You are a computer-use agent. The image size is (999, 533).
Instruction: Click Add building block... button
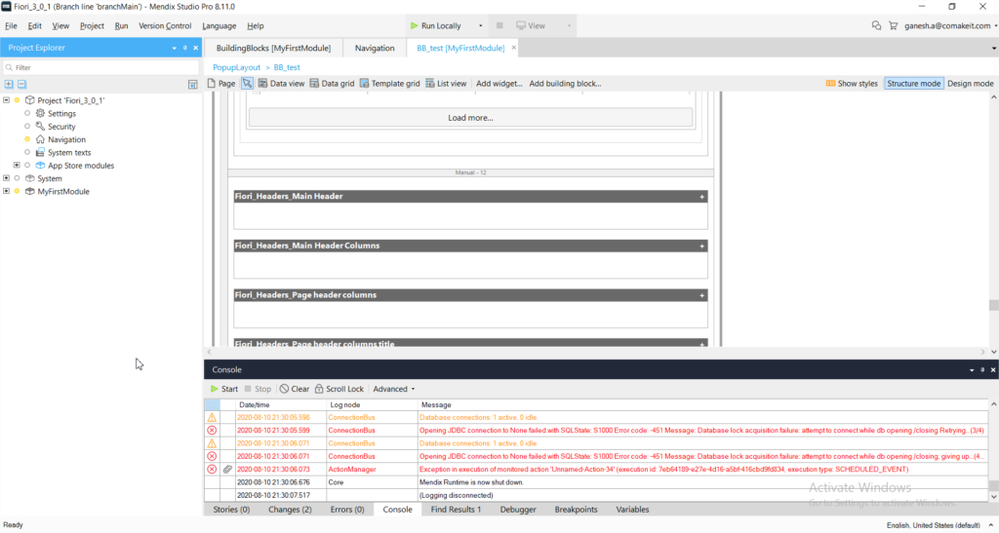(565, 84)
